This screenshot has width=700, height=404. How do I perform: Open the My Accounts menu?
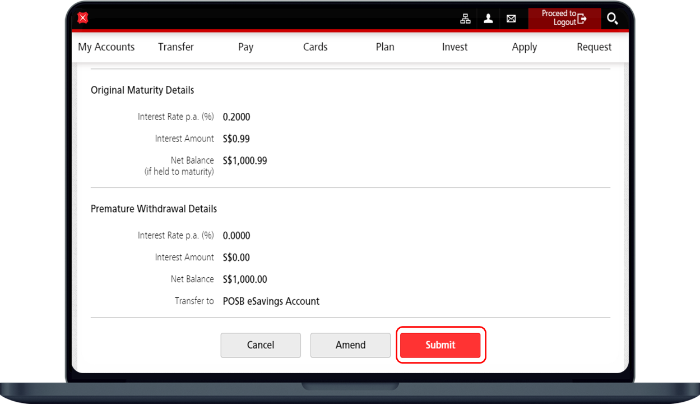point(106,47)
